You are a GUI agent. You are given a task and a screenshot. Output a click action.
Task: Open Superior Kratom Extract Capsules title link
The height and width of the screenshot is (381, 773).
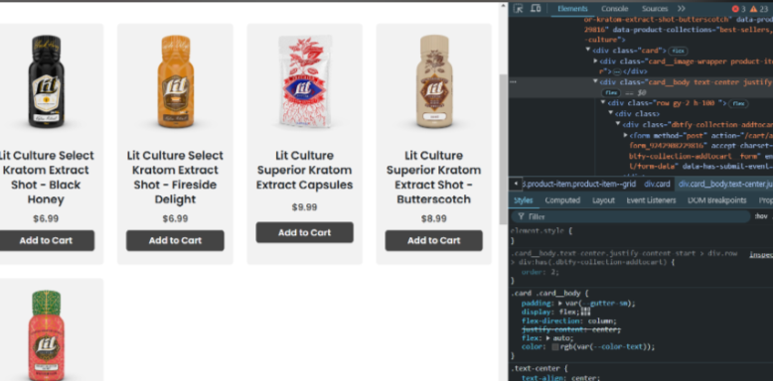305,170
